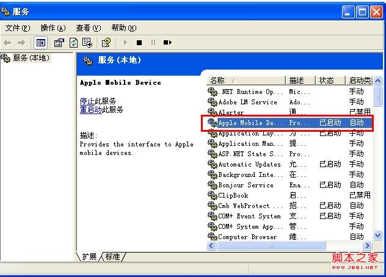Select the Adobe LM Service name
Image resolution: width=386 pixels, height=277 pixels.
pyautogui.click(x=247, y=102)
